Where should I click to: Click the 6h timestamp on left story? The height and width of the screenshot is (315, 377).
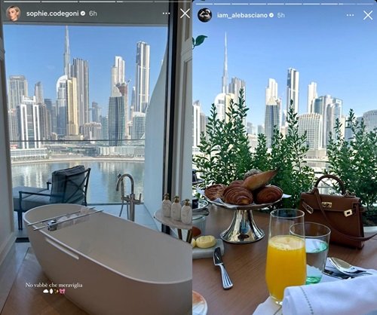[x=93, y=14]
